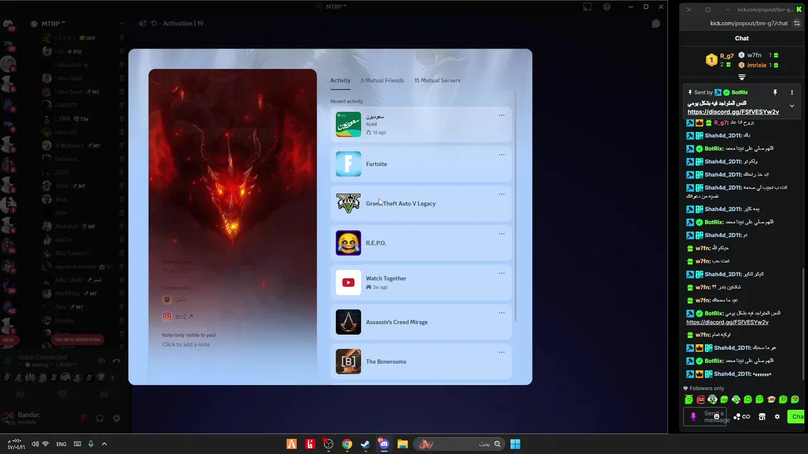Click the R.E.P.O. game icon
This screenshot has height=454, width=808.
[348, 243]
